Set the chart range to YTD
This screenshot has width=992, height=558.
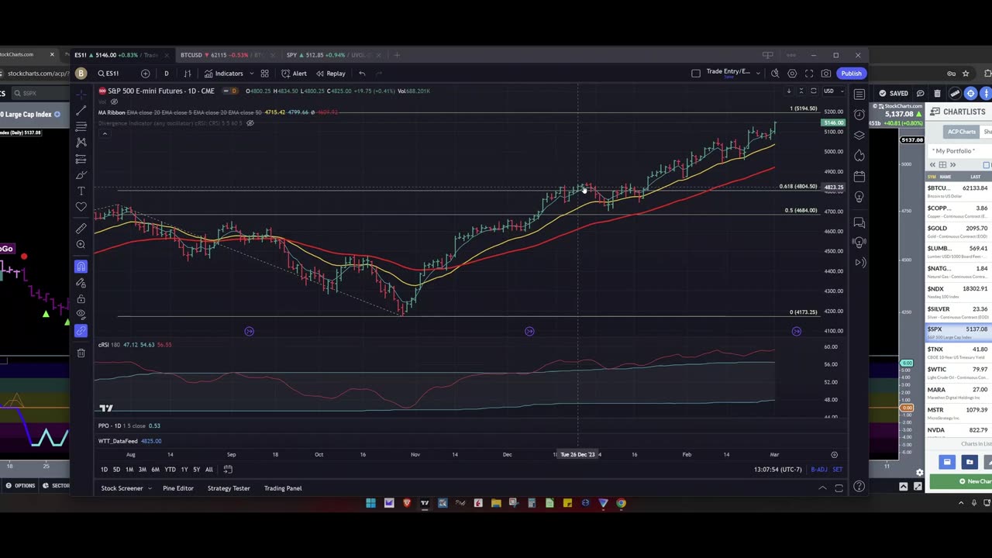(x=170, y=470)
